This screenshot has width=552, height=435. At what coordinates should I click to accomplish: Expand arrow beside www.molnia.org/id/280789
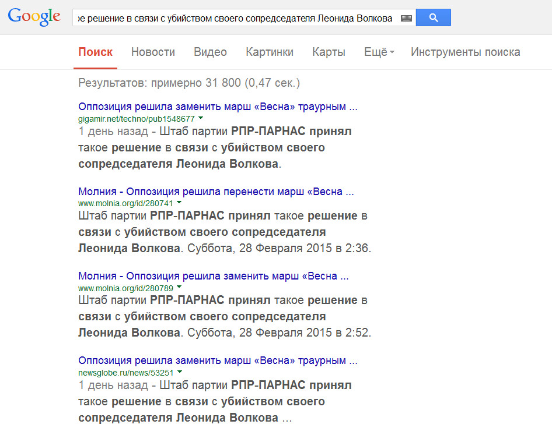tap(179, 287)
